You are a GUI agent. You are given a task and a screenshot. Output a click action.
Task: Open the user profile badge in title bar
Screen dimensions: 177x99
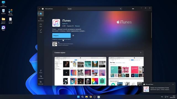click(x=133, y=9)
